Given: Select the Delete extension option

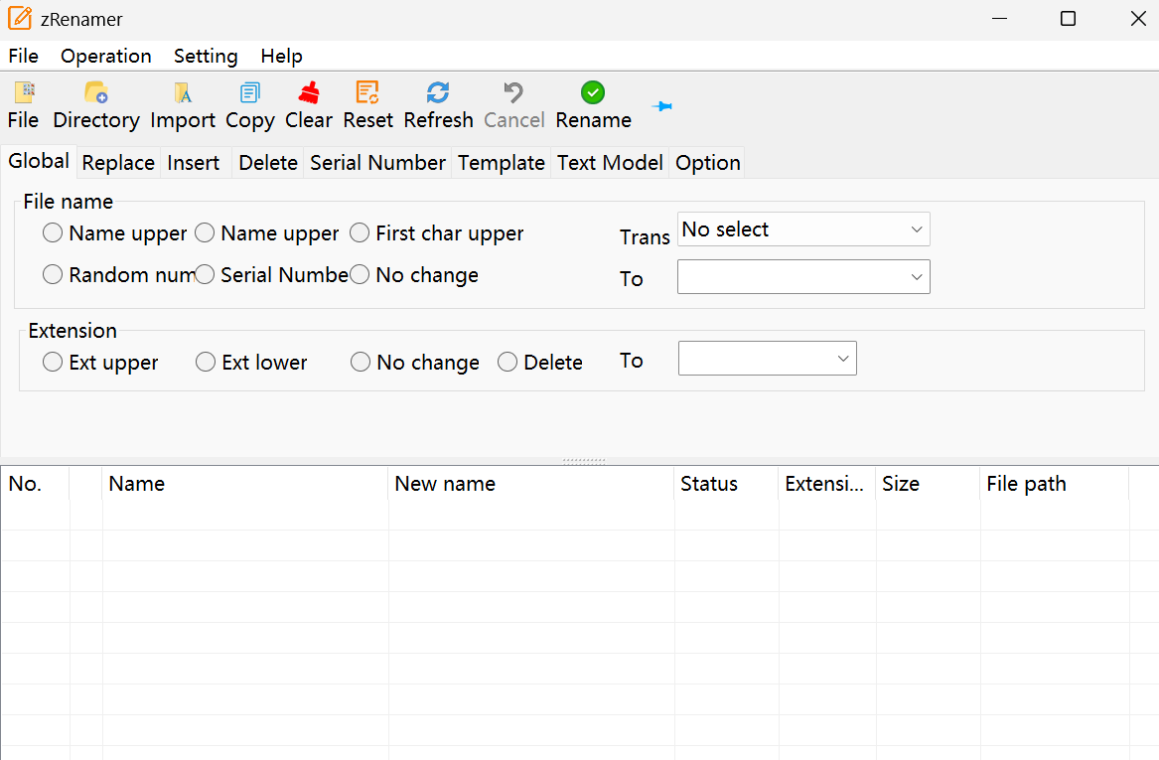Looking at the screenshot, I should 507,362.
